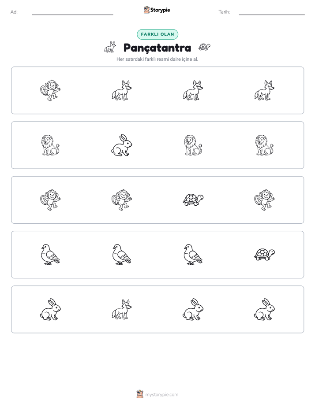Click the Ad name line field

(72, 12)
